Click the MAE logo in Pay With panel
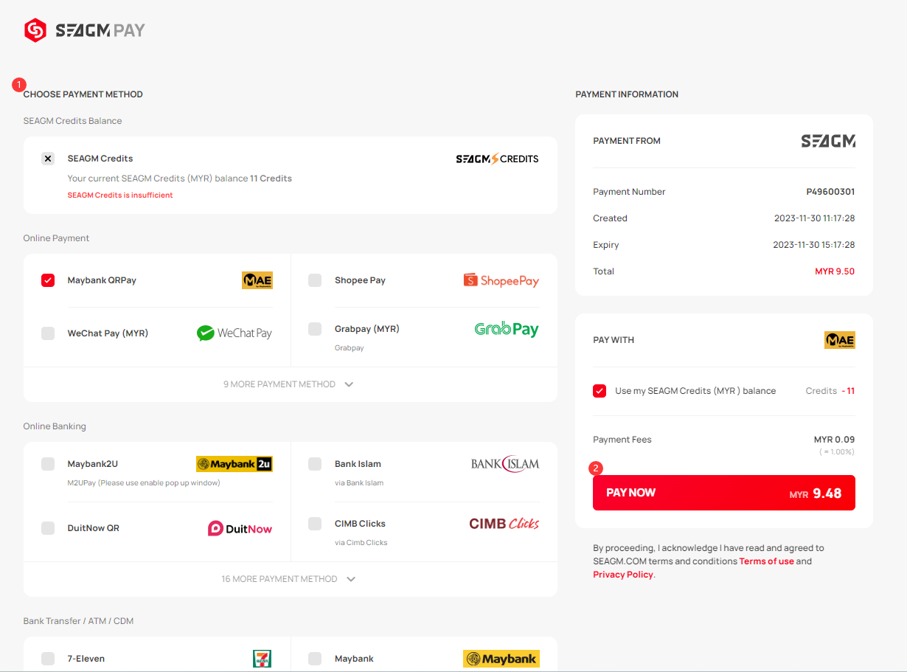Screen dimensions: 907x672 pyautogui.click(x=840, y=340)
